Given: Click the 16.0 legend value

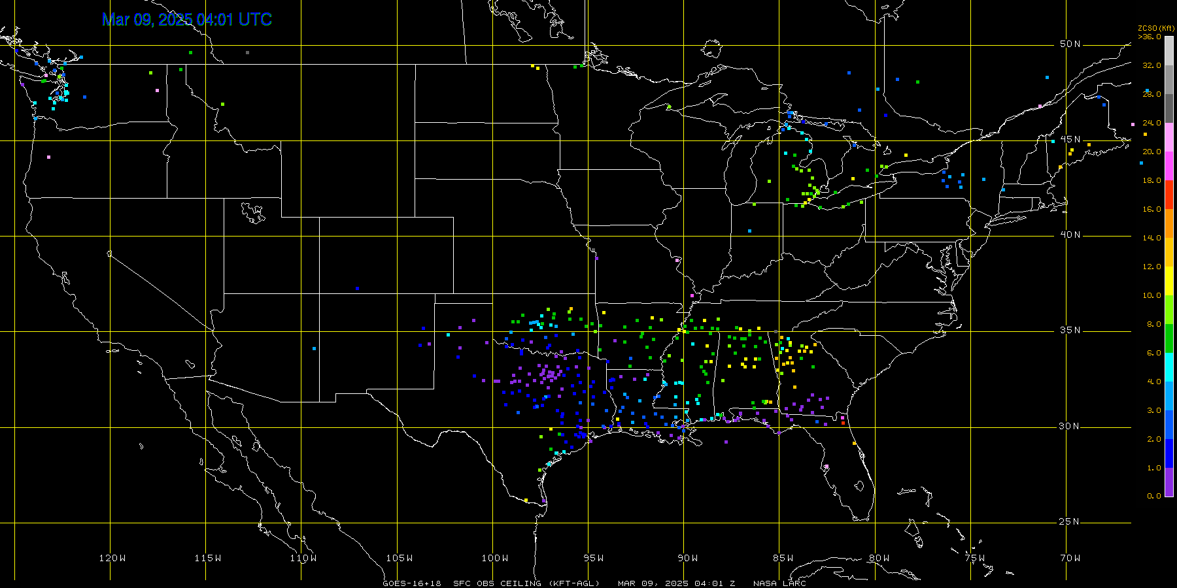Looking at the screenshot, I should pyautogui.click(x=1151, y=209).
